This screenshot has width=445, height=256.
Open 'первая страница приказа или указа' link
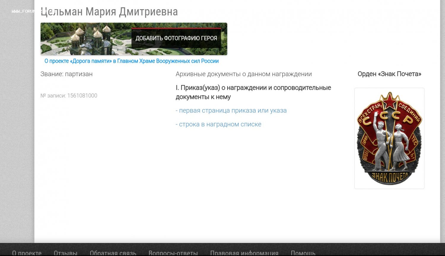[x=231, y=111]
